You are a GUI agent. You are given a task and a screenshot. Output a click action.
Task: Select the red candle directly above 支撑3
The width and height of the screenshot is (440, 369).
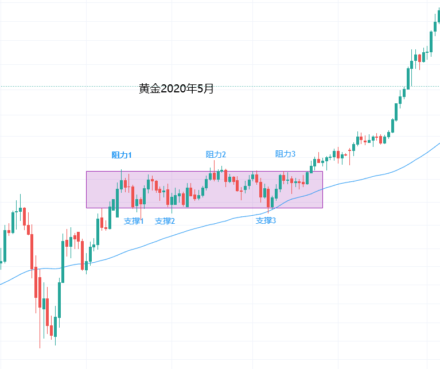(x=269, y=198)
